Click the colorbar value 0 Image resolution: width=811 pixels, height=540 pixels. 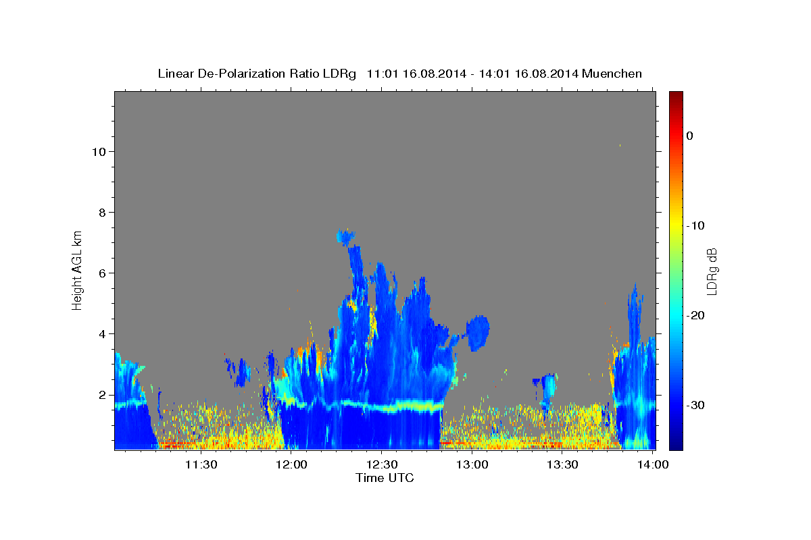click(x=689, y=136)
